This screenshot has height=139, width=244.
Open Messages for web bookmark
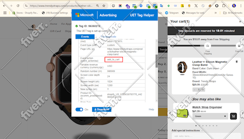click(193, 13)
